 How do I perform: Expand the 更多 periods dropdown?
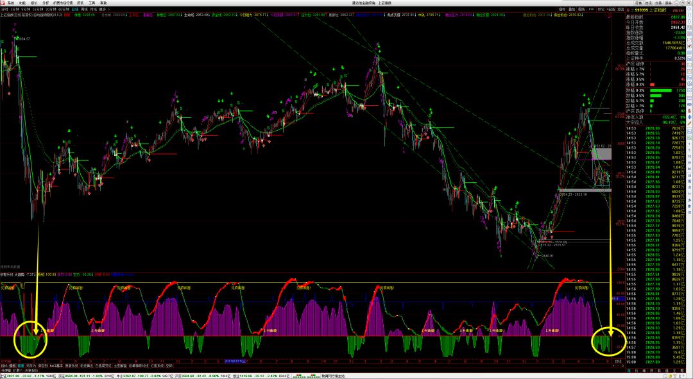coord(103,9)
